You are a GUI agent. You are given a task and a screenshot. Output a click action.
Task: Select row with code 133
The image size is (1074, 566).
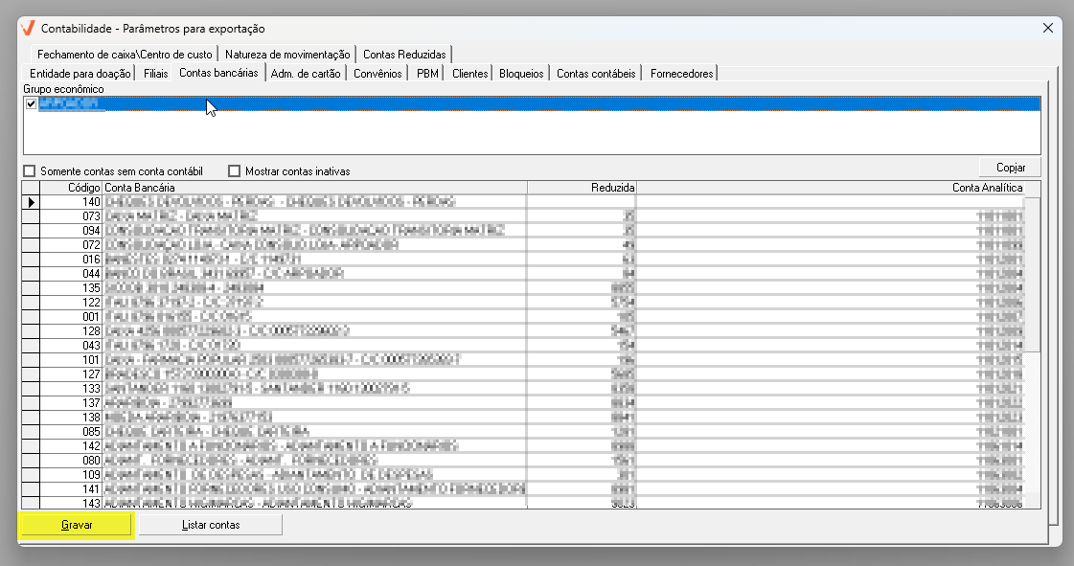tap(523, 389)
